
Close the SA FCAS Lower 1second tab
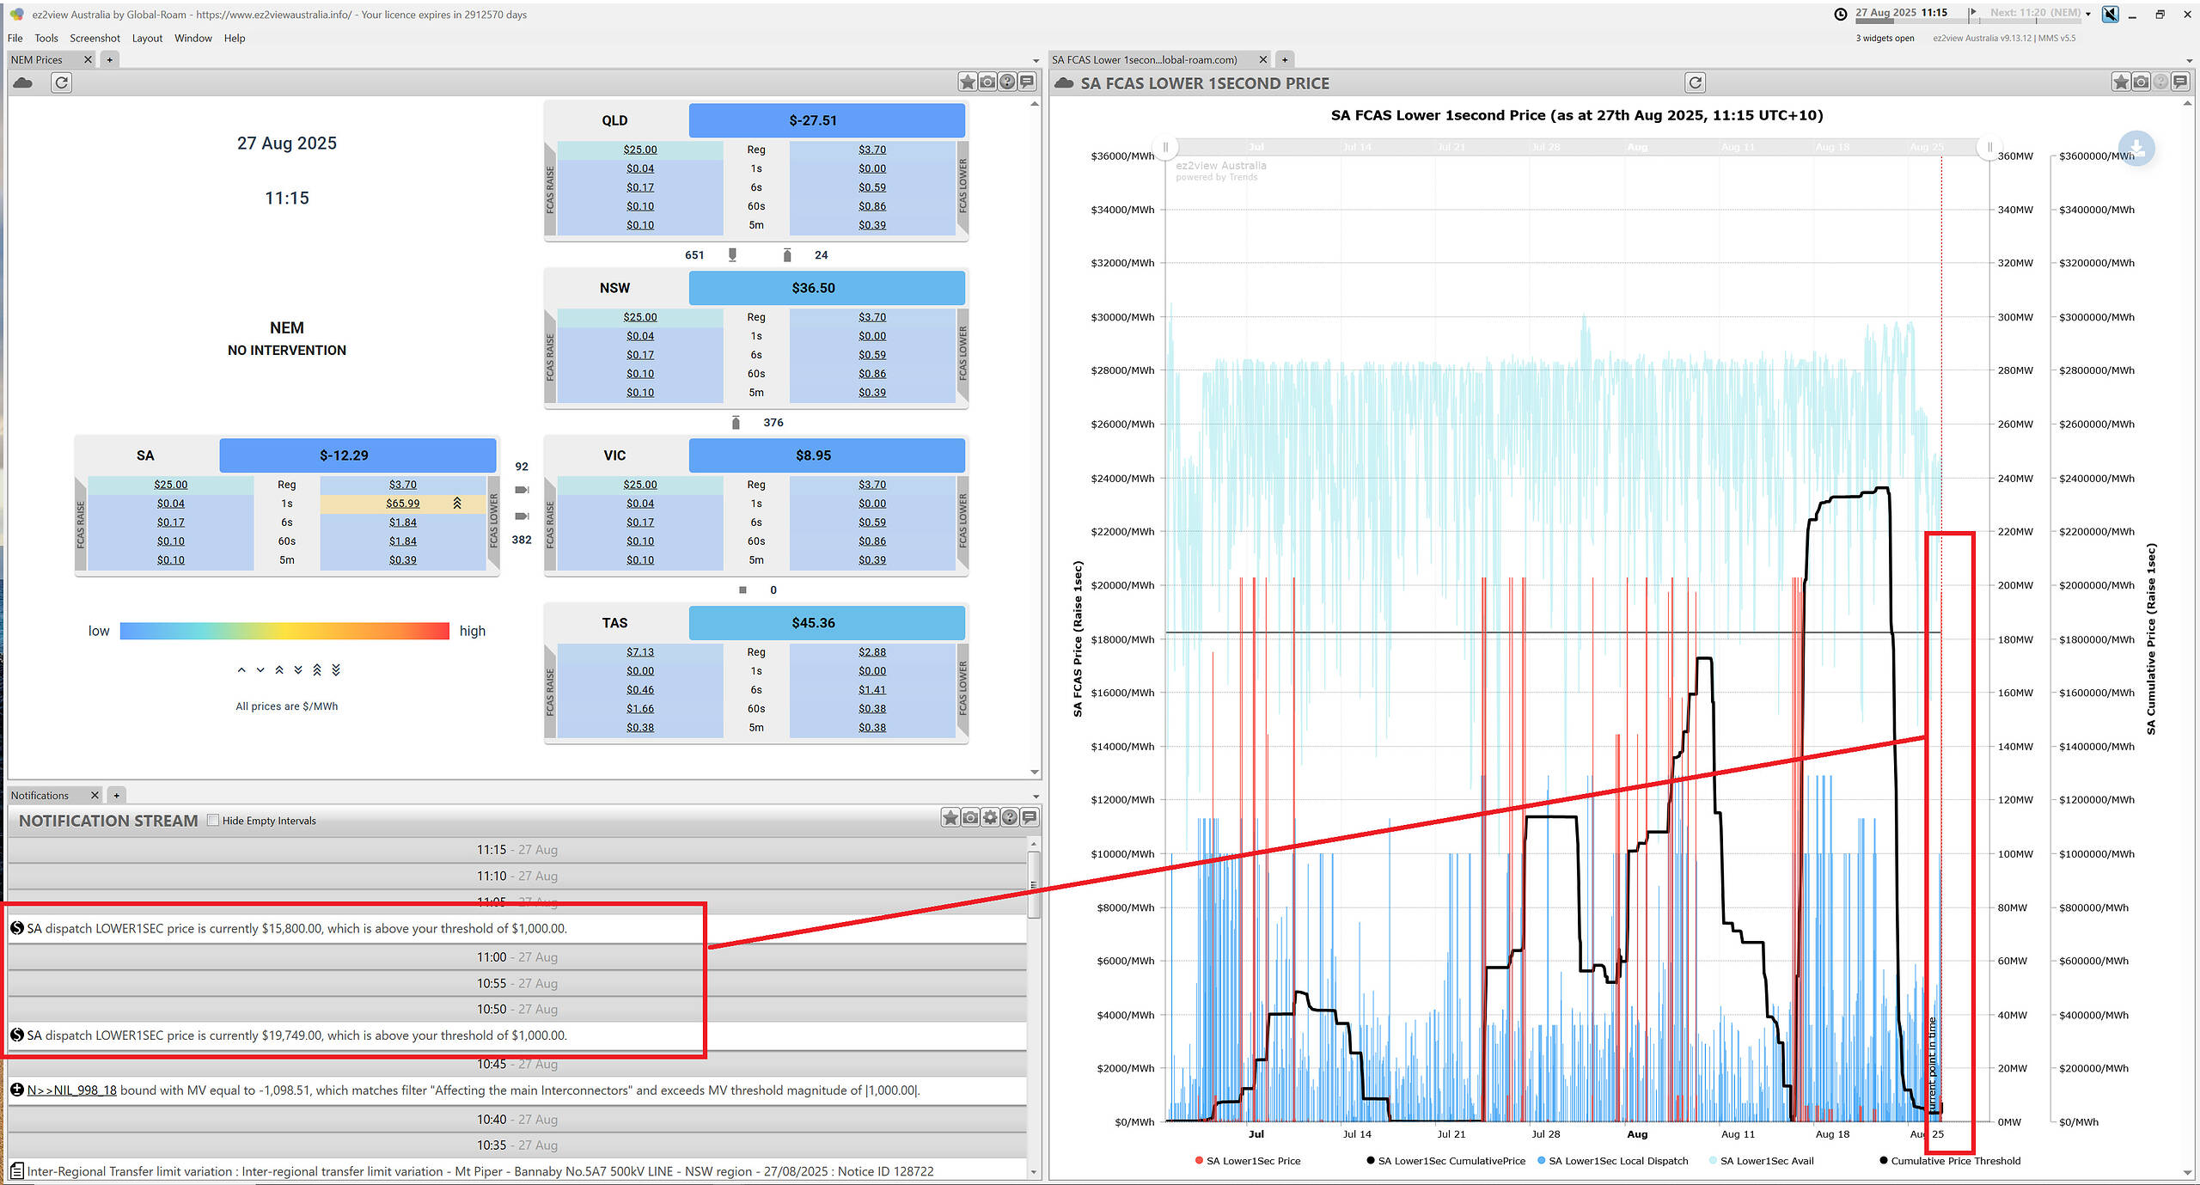(1262, 59)
